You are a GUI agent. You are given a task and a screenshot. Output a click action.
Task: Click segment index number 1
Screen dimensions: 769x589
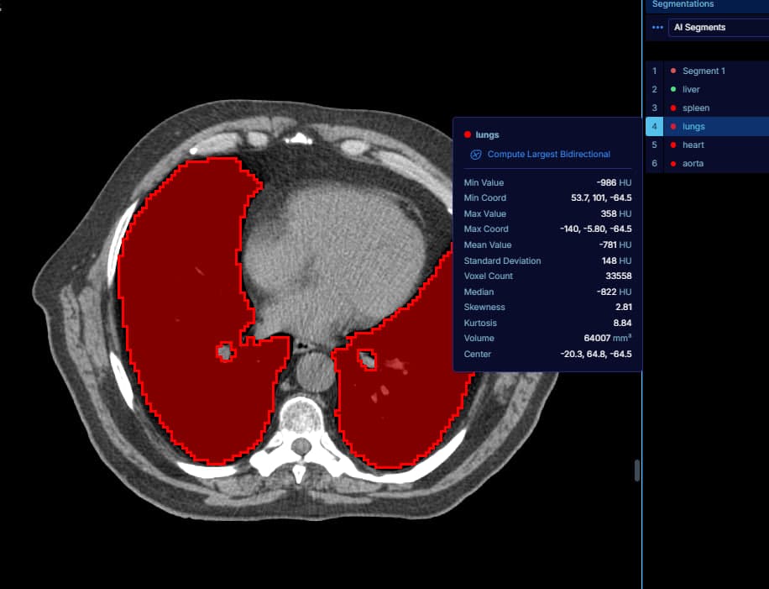click(654, 71)
